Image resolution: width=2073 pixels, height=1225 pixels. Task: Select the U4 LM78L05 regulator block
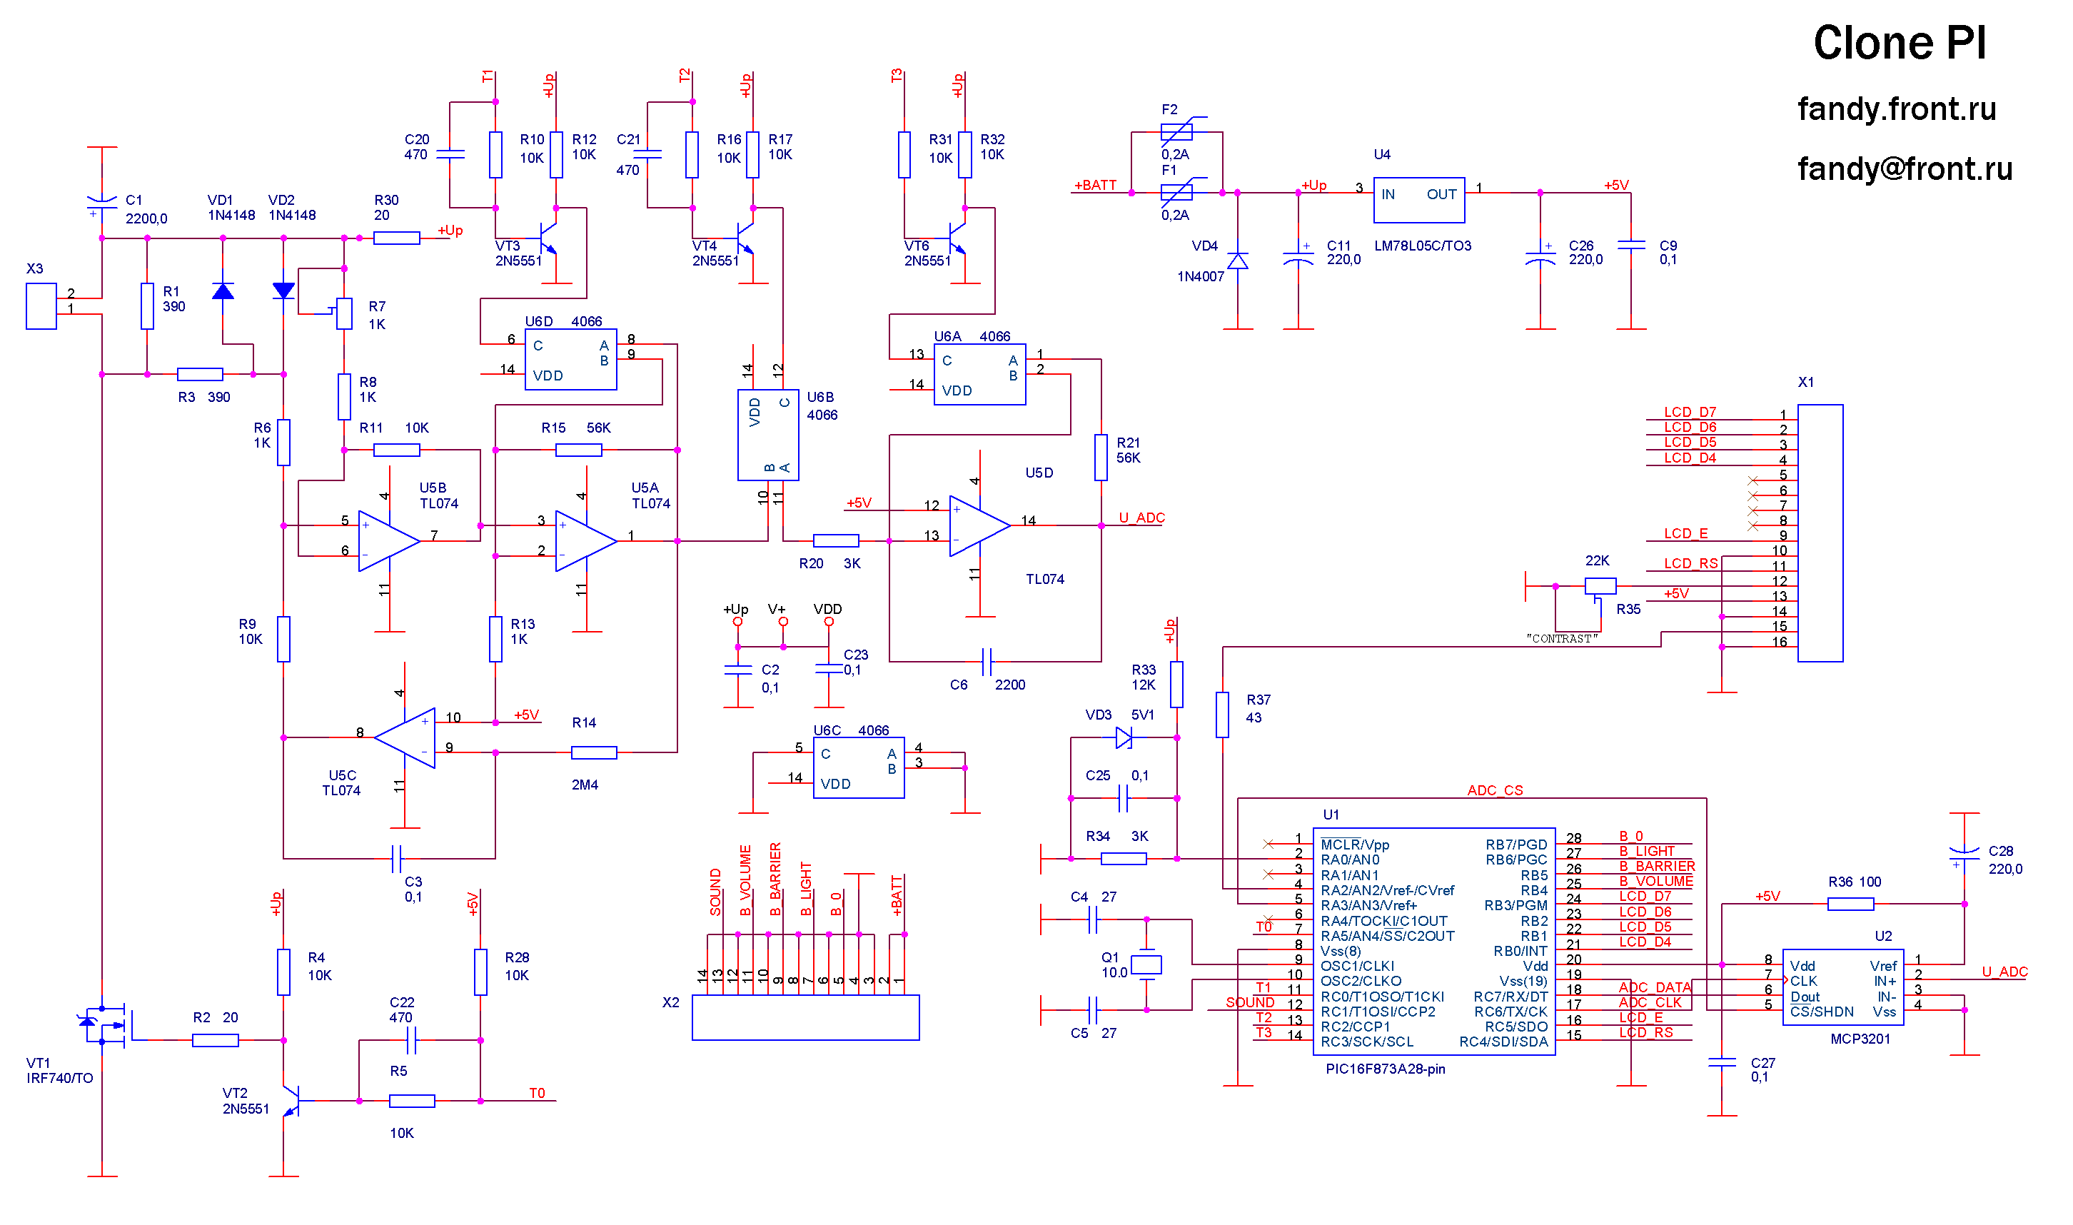click(1418, 200)
